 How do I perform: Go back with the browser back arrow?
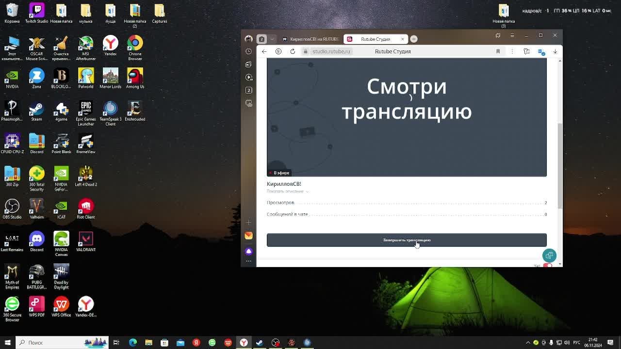264,51
